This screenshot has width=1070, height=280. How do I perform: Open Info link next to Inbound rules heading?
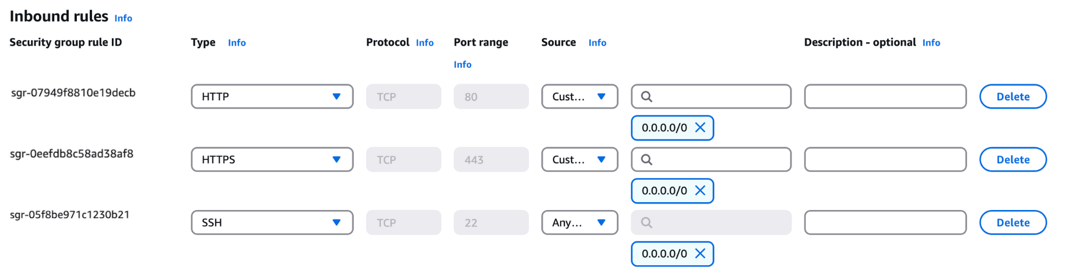coord(123,18)
